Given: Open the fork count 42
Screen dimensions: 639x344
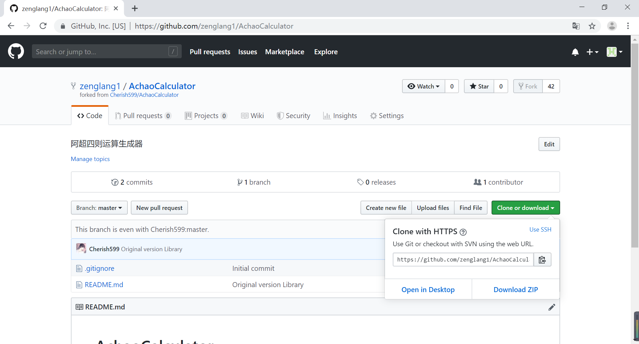Looking at the screenshot, I should pyautogui.click(x=551, y=86).
